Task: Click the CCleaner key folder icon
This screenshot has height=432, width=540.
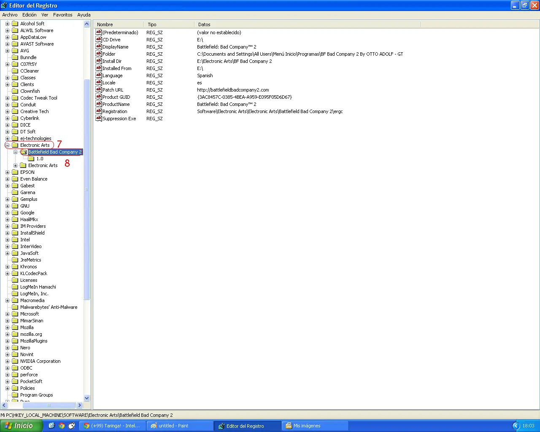Action: pyautogui.click(x=15, y=71)
